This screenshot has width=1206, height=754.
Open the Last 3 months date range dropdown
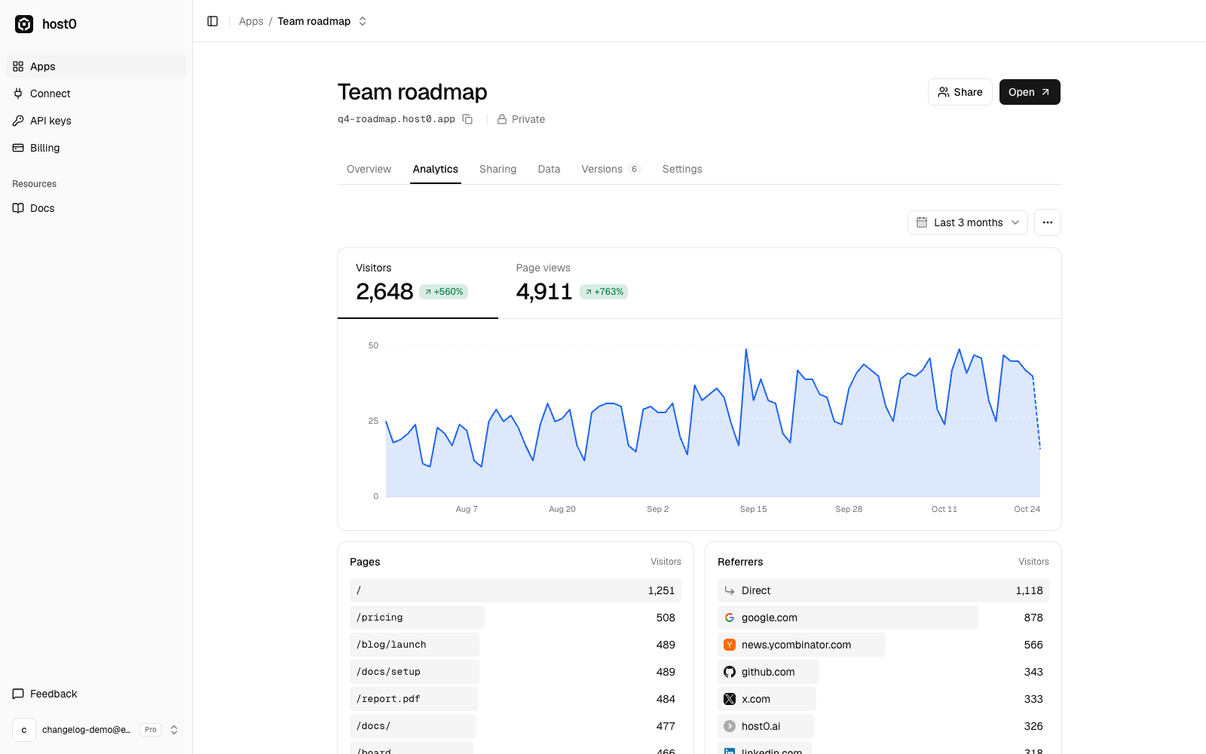pos(968,222)
